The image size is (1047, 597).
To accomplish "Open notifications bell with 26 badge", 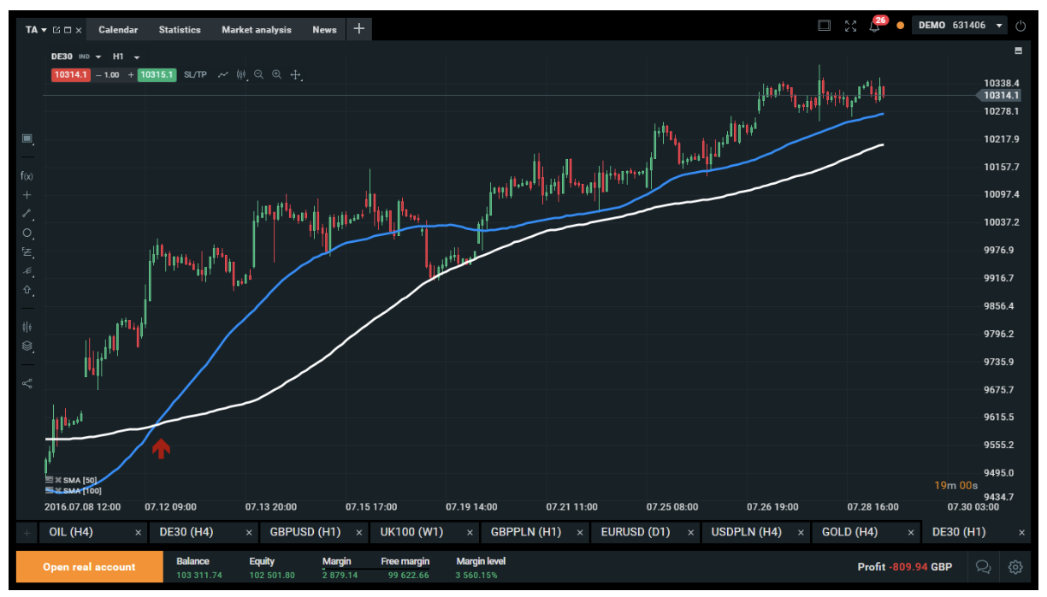I will pyautogui.click(x=874, y=27).
